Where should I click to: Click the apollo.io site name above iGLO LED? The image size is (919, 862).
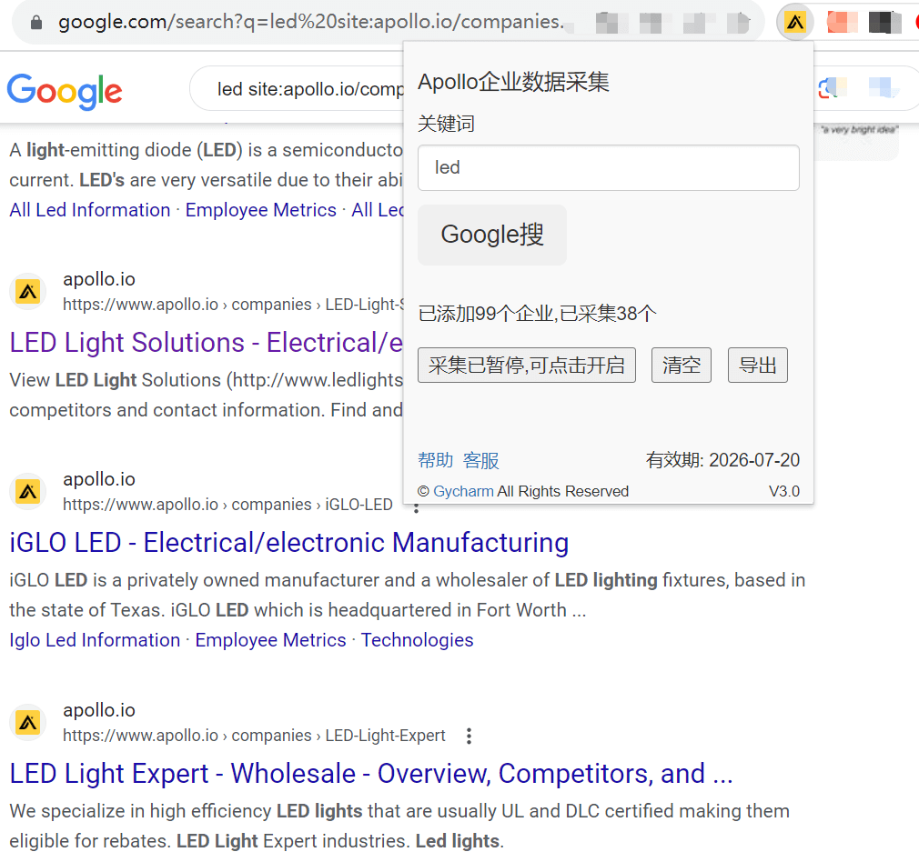pos(99,479)
